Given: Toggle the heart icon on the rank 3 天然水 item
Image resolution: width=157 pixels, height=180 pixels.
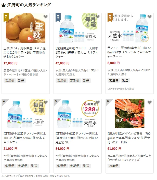Looking at the screenshot, I should coord(150,17).
